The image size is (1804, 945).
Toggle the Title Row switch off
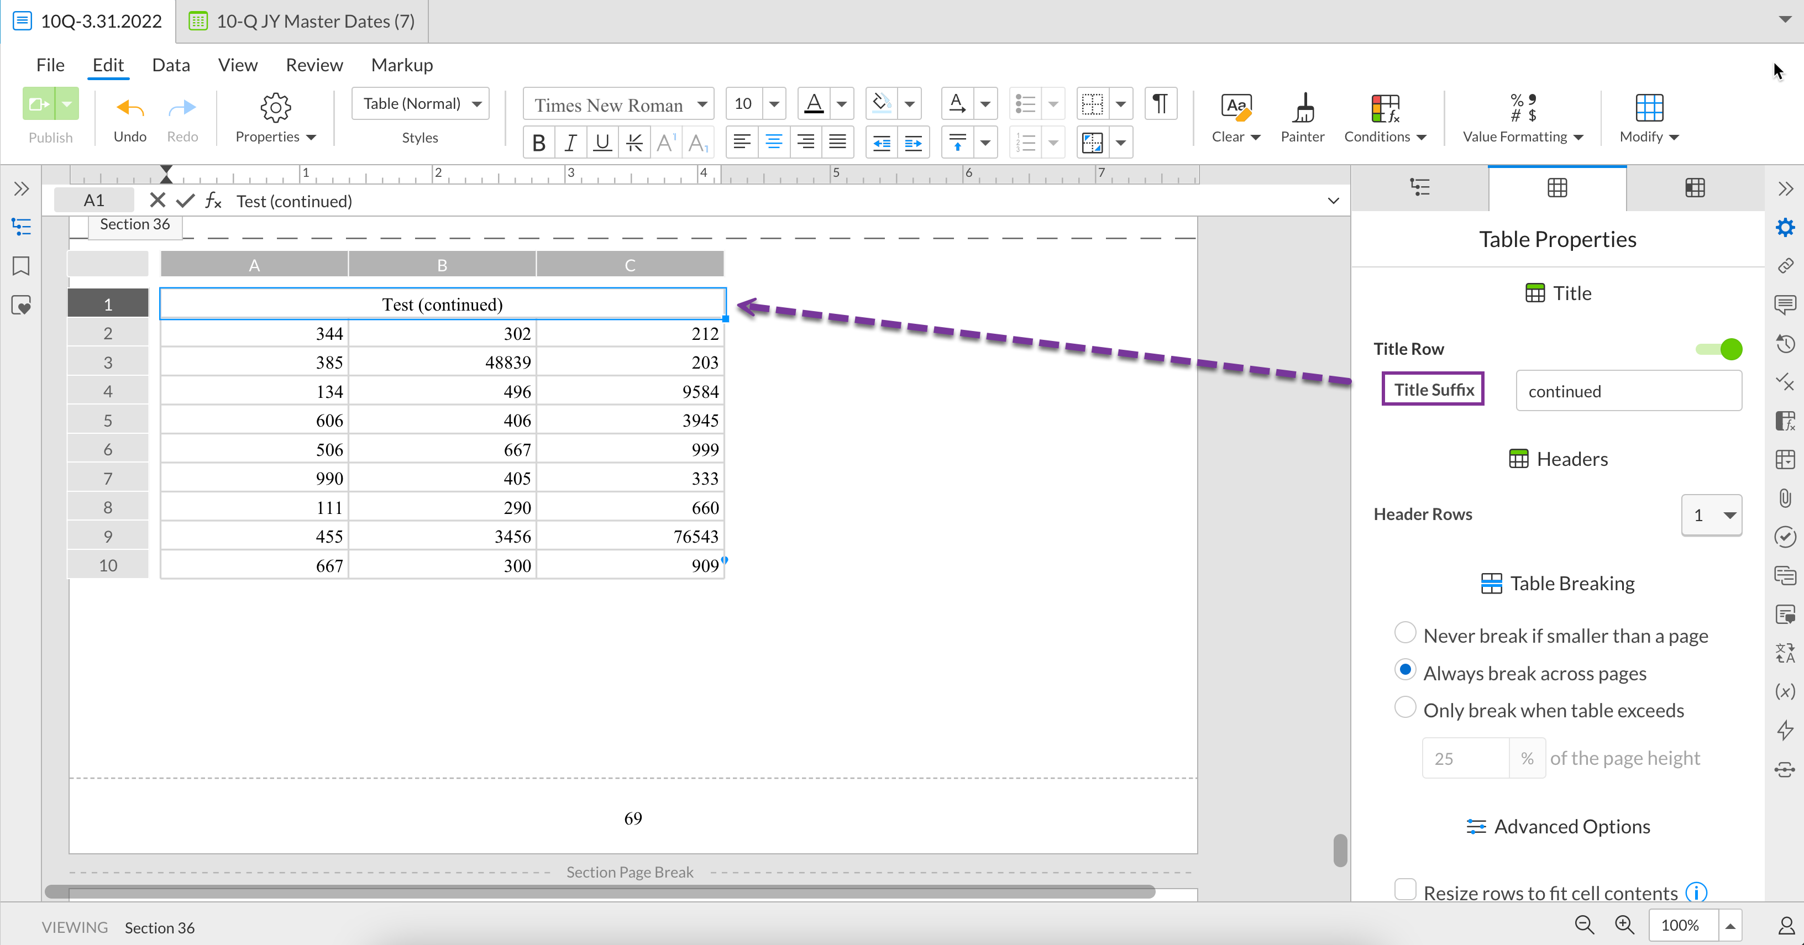point(1720,349)
